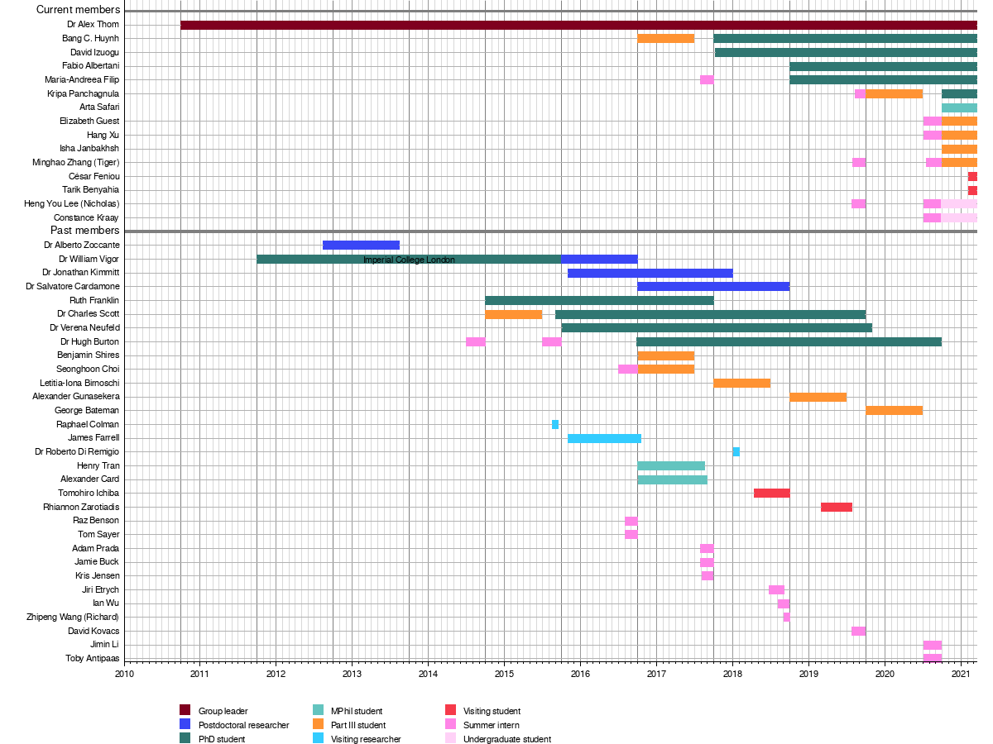The width and height of the screenshot is (993, 744).
Task: Click the 2015 label on the year axis
Action: [504, 675]
